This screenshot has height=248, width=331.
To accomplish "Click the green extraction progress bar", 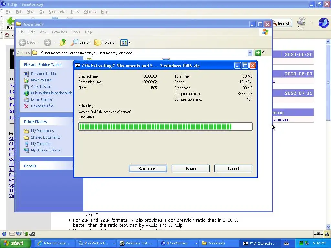I will click(x=165, y=127).
